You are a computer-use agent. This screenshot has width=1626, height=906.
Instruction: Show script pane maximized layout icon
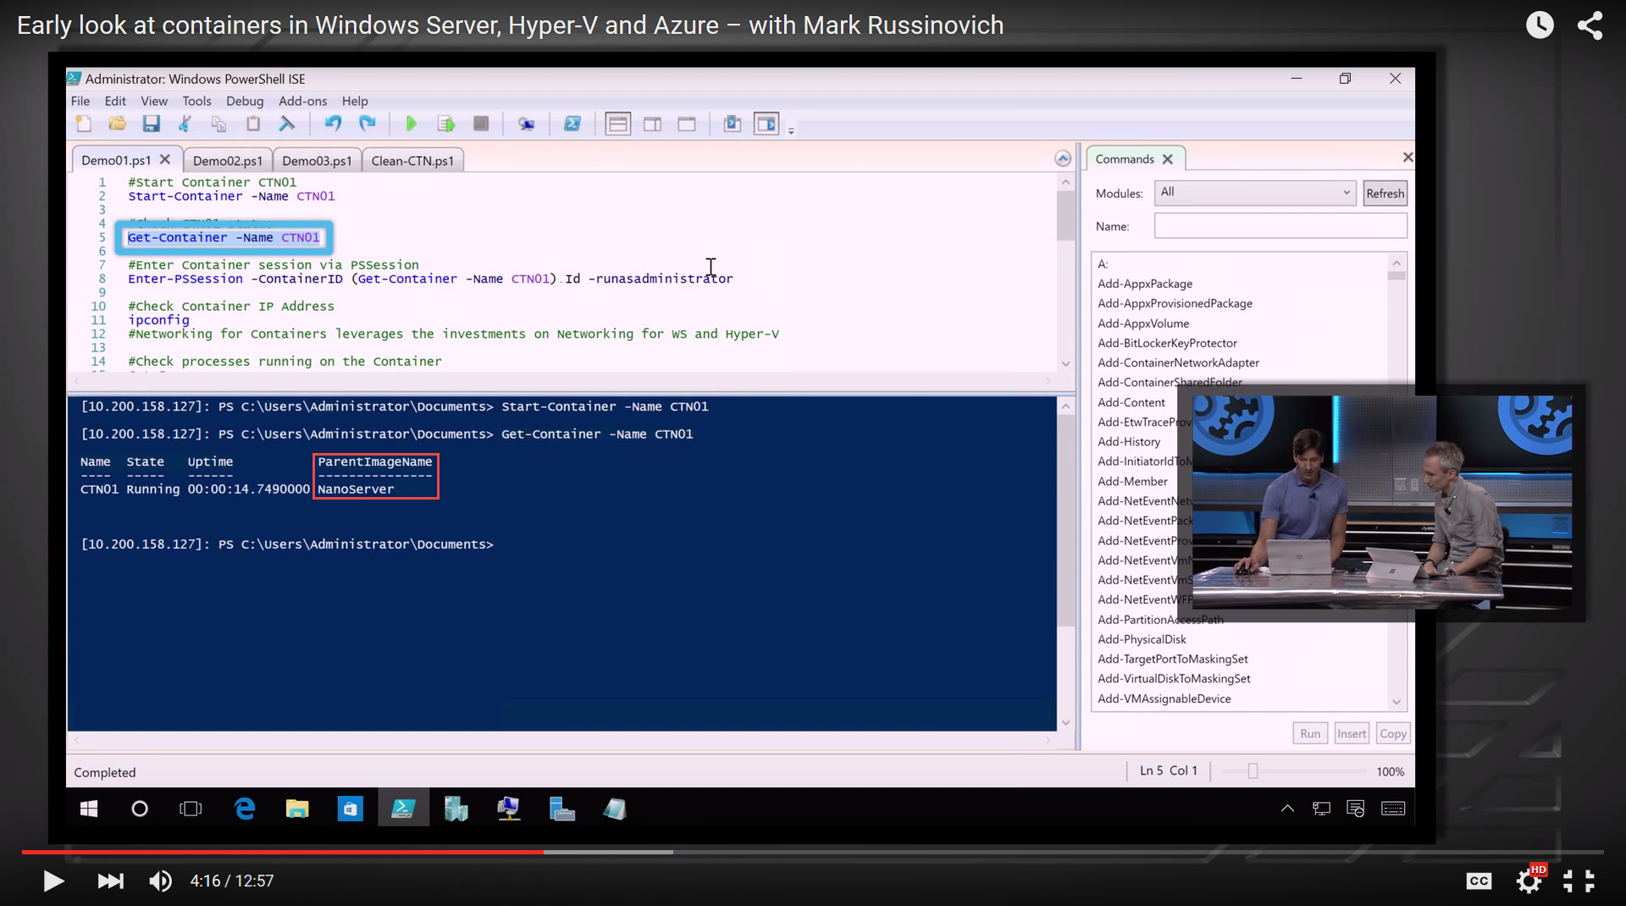click(687, 124)
